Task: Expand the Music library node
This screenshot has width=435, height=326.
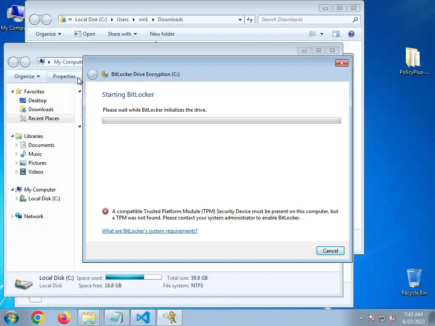Action: pyautogui.click(x=17, y=154)
